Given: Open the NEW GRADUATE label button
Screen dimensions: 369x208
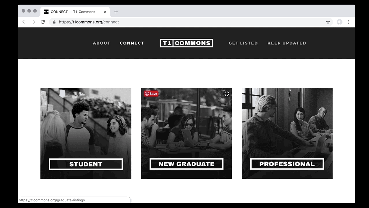Looking at the screenshot, I should [187, 164].
